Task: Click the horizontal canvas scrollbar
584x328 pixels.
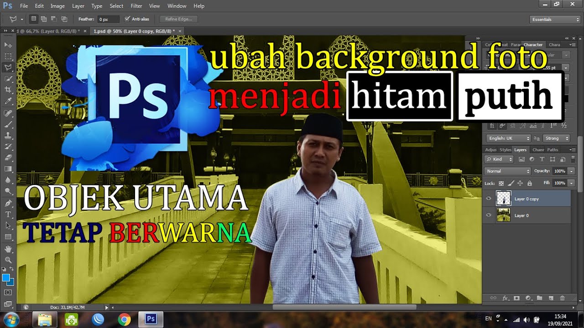Action: pos(345,307)
